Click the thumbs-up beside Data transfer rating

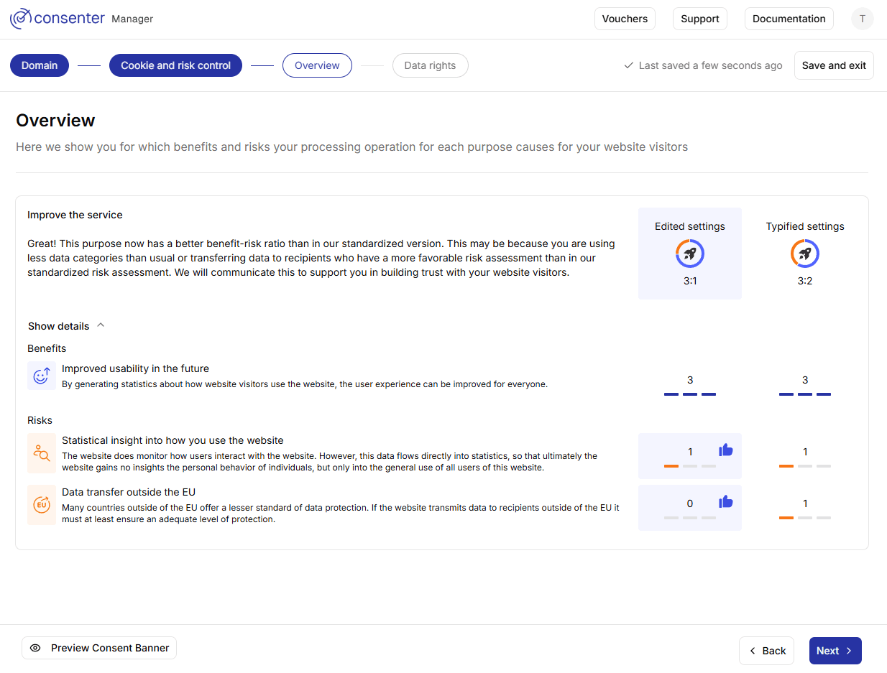(725, 501)
